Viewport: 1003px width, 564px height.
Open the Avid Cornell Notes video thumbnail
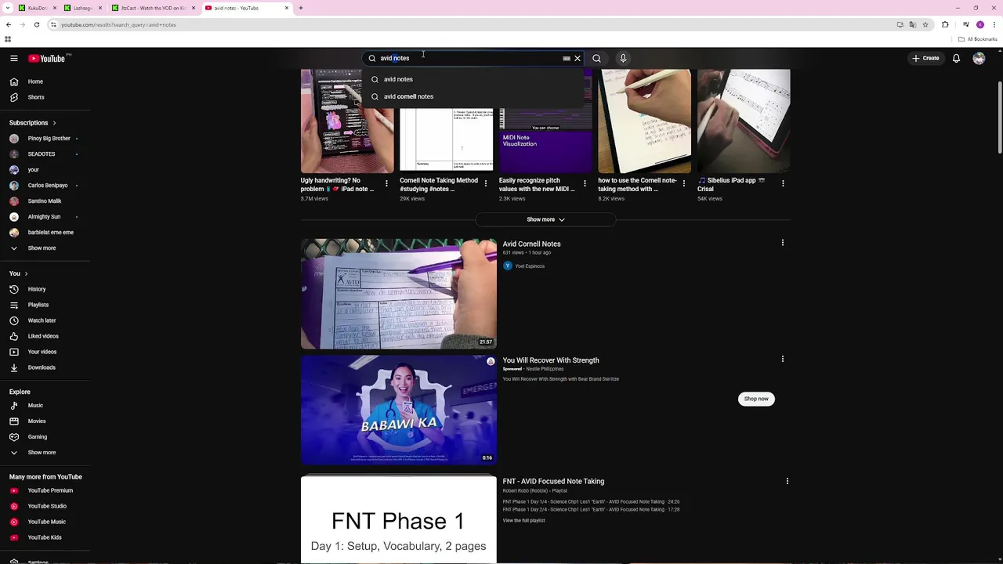[x=399, y=294]
